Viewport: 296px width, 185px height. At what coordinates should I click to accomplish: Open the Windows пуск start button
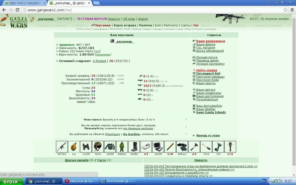coord(12,181)
